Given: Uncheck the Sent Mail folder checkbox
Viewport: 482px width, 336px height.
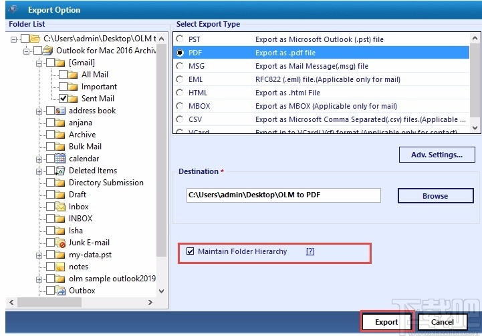Looking at the screenshot, I should [x=63, y=99].
